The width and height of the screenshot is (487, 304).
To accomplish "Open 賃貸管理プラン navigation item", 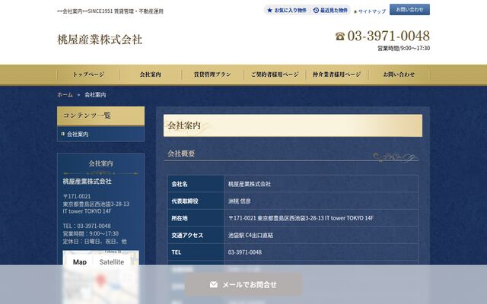I will coord(212,74).
